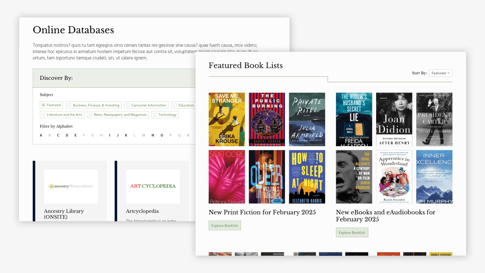Open the Sort By Featured dropdown
The height and width of the screenshot is (273, 485).
pos(441,73)
